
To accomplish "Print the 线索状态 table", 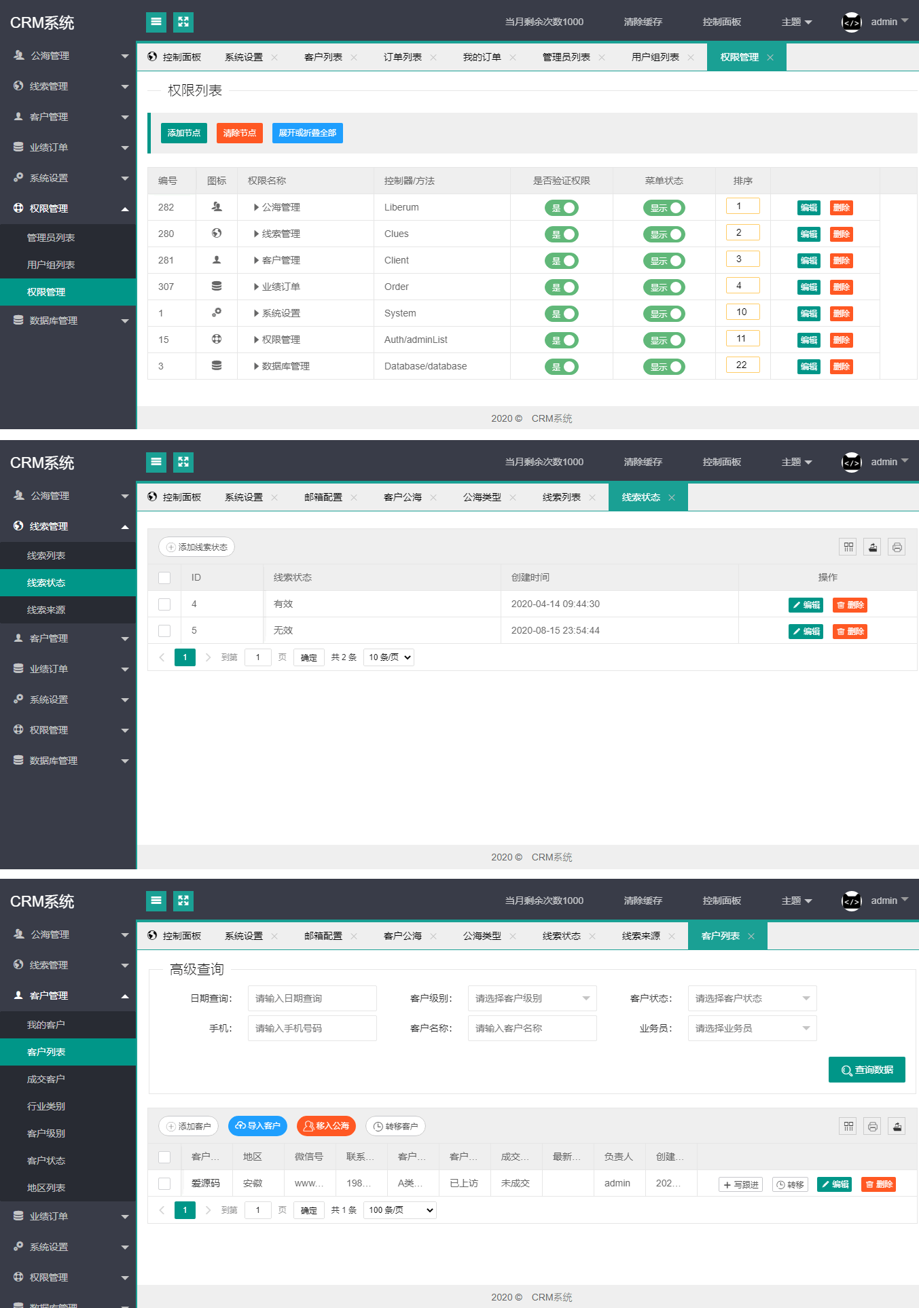I will click(x=897, y=547).
